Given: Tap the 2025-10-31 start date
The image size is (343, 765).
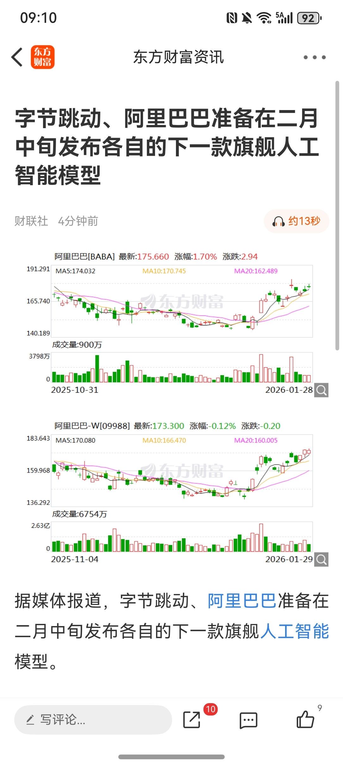Looking at the screenshot, I should (75, 390).
